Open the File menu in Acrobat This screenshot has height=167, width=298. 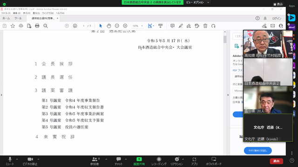(x=6, y=13)
